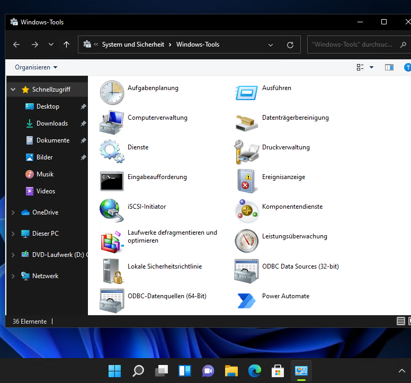Collapse the Schnellzugriff tree node
The width and height of the screenshot is (411, 383).
[x=13, y=90]
